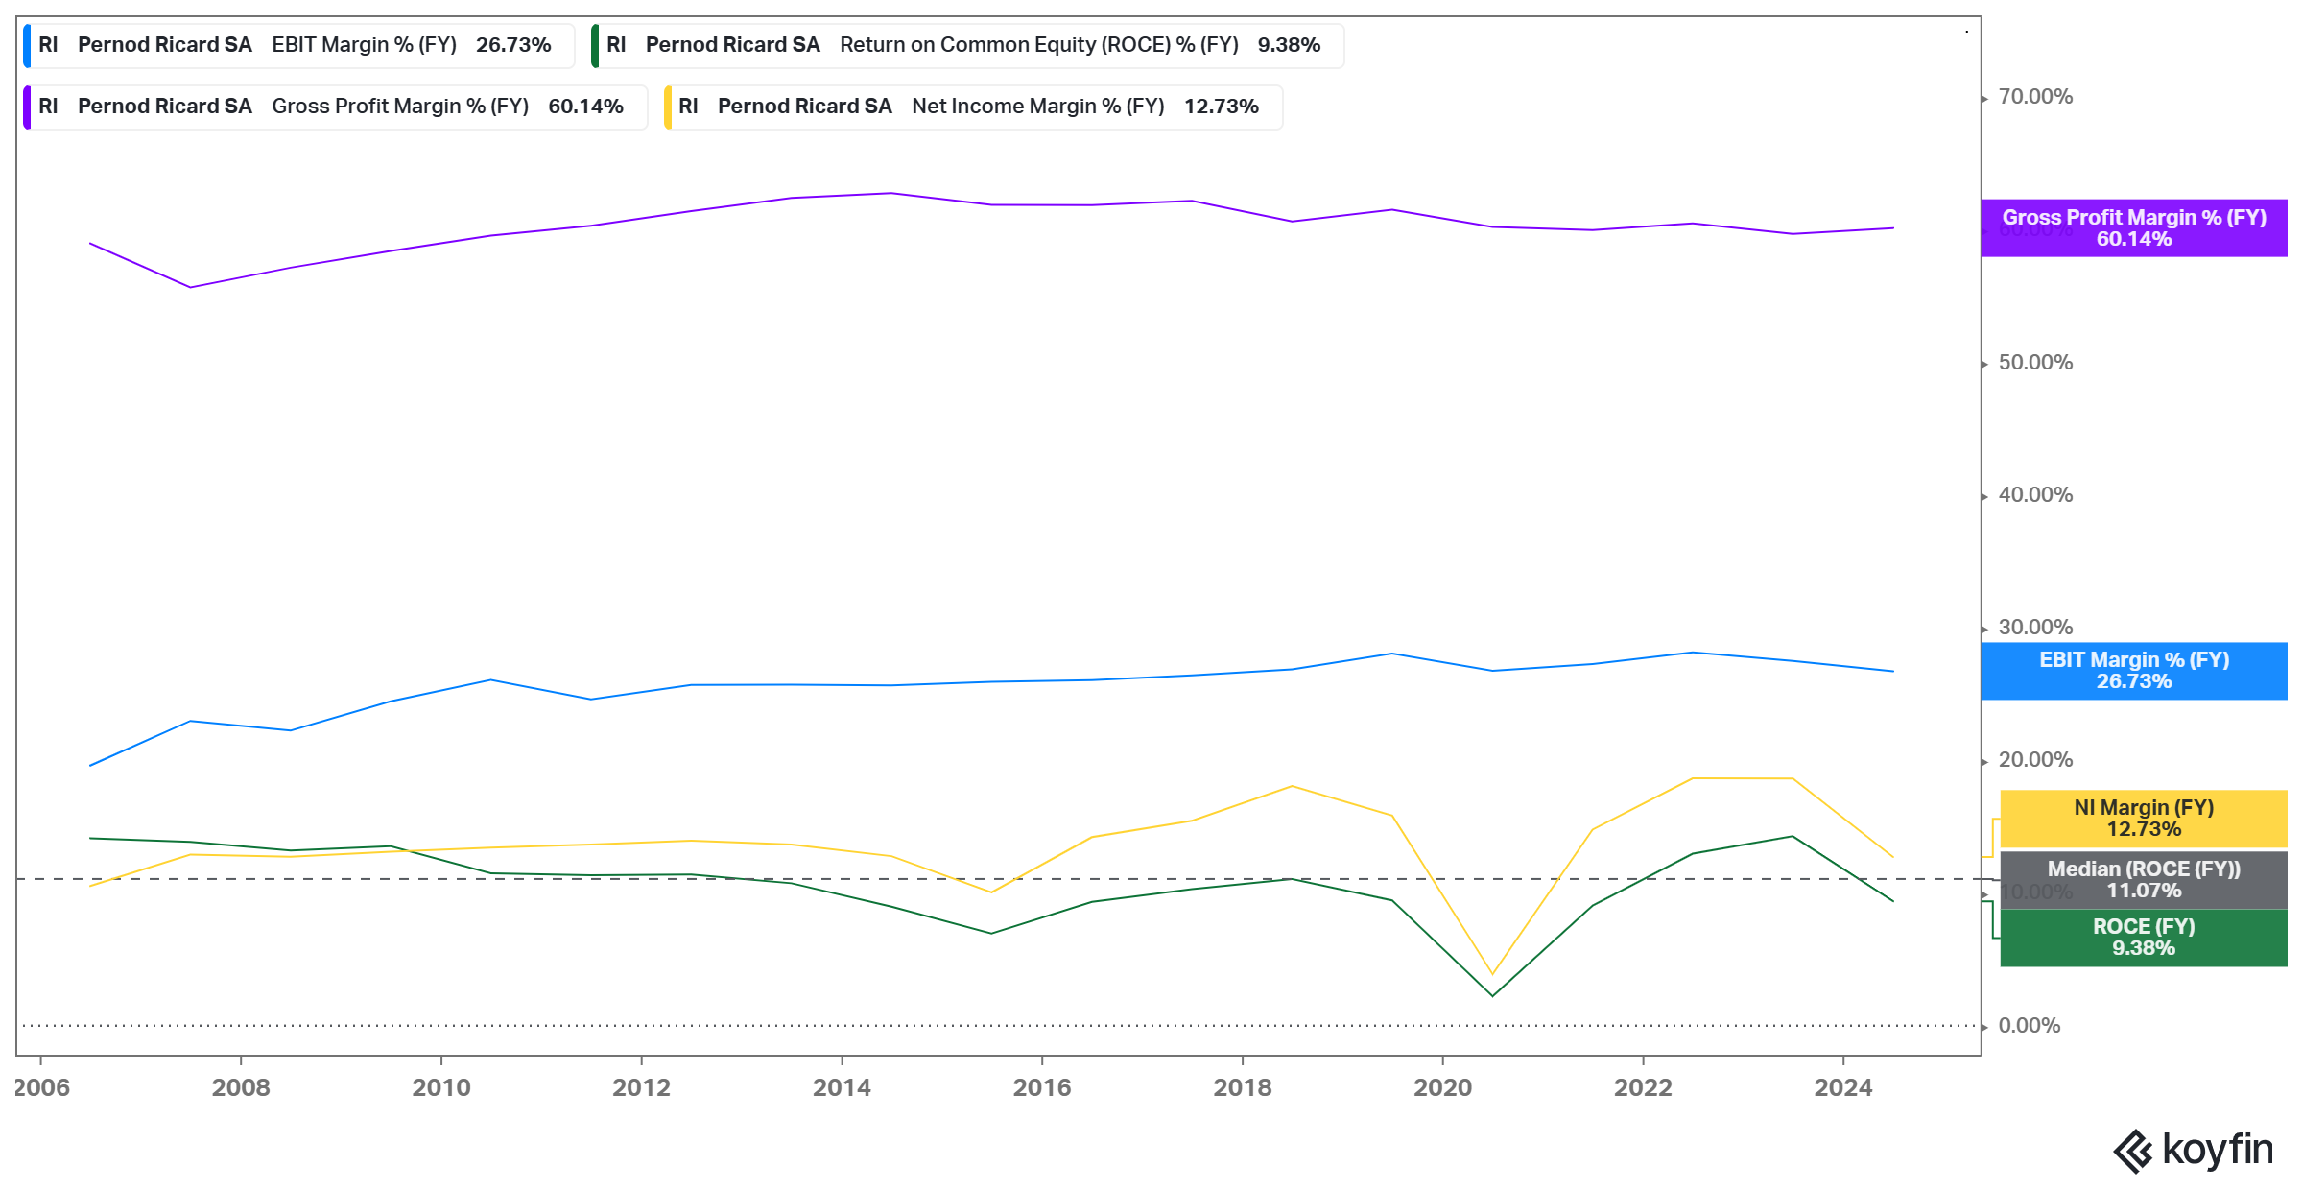The image size is (2303, 1190).
Task: Click the yellow swatch beside Net Income Margin
Action: [668, 107]
